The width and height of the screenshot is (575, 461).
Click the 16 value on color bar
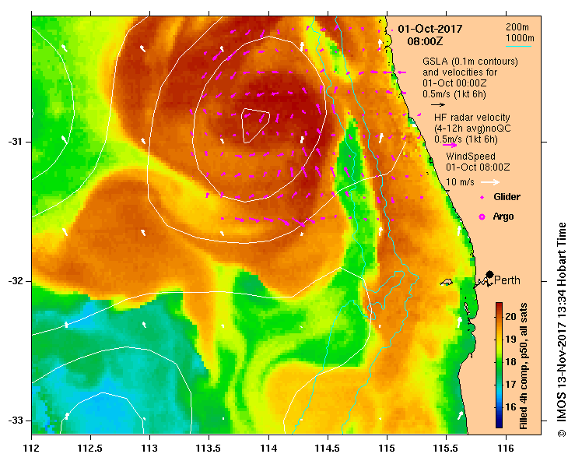(511, 406)
